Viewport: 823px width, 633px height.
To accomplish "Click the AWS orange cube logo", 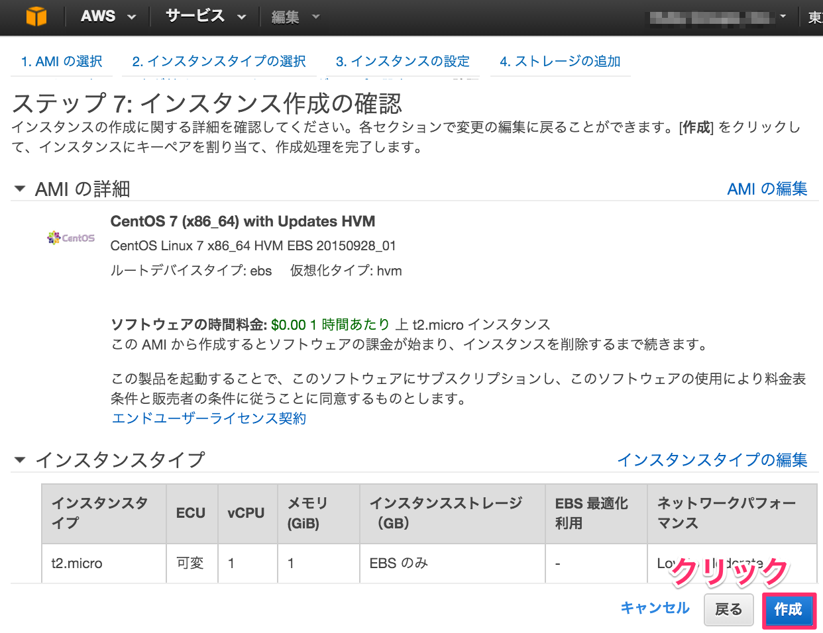I will coord(36,17).
